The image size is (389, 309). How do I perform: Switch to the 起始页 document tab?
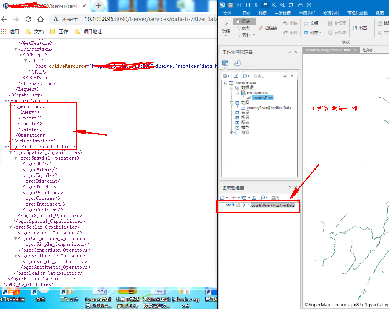coord(368,50)
